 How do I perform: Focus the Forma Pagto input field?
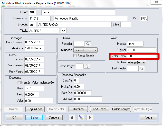(79, 66)
